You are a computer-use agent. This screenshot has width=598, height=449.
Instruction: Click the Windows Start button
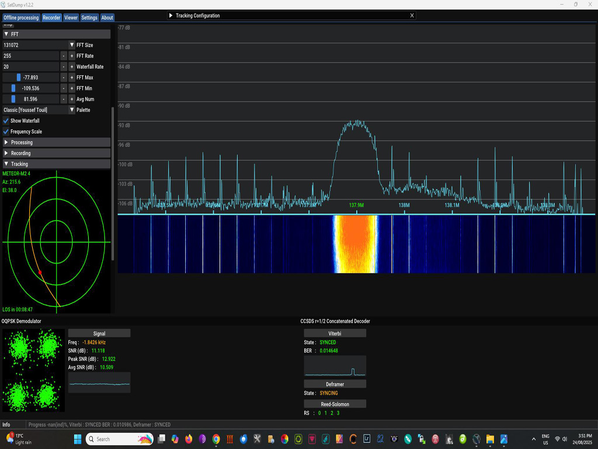tap(77, 438)
